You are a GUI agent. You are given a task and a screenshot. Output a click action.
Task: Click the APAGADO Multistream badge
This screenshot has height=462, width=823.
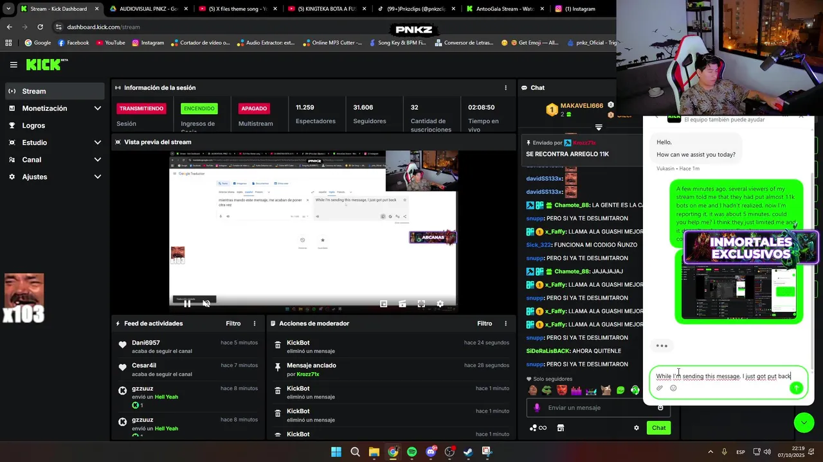(x=254, y=108)
